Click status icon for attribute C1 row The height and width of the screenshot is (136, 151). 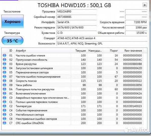(5, 102)
